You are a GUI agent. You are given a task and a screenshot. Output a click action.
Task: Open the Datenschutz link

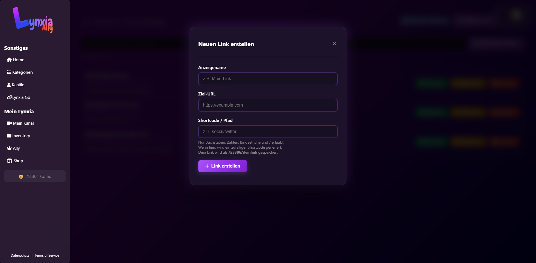pos(20,255)
